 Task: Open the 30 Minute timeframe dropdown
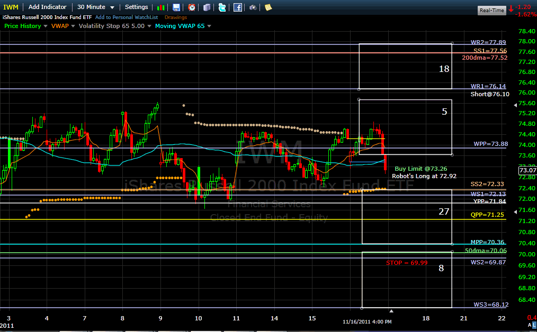point(95,7)
